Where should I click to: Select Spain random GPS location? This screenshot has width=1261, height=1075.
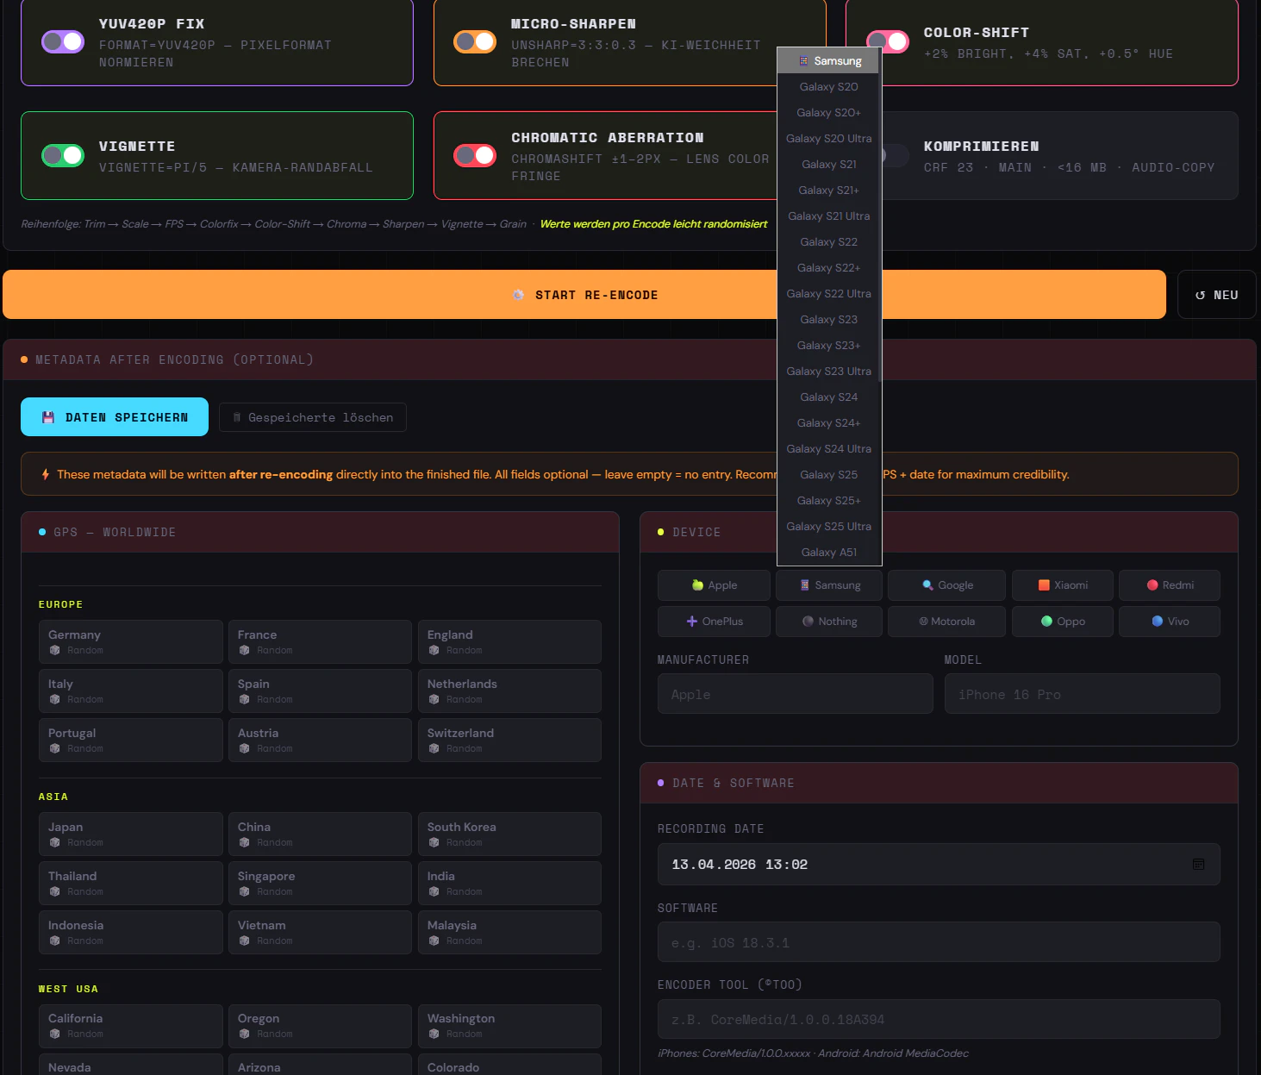tap(320, 691)
